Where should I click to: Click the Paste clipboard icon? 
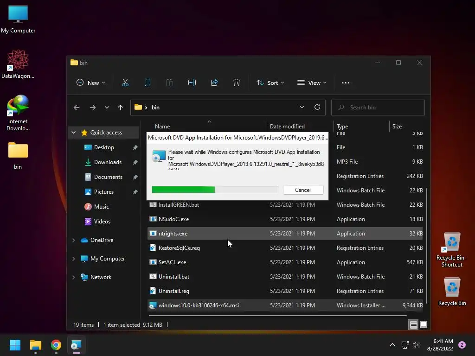[x=170, y=83]
